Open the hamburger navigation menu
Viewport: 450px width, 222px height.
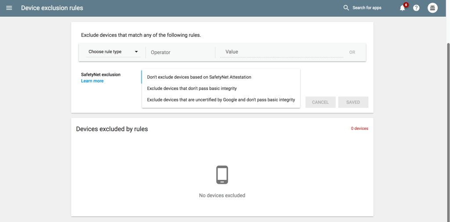coord(9,8)
